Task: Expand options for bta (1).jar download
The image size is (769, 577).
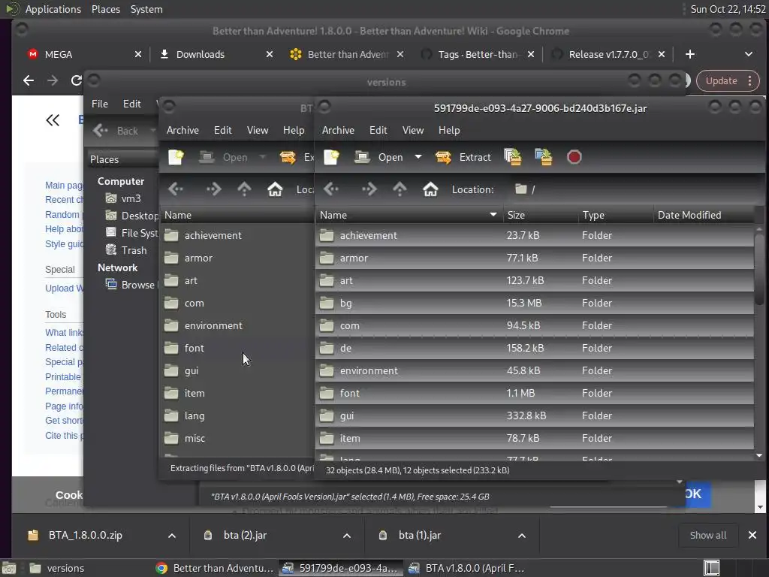Action: click(522, 536)
